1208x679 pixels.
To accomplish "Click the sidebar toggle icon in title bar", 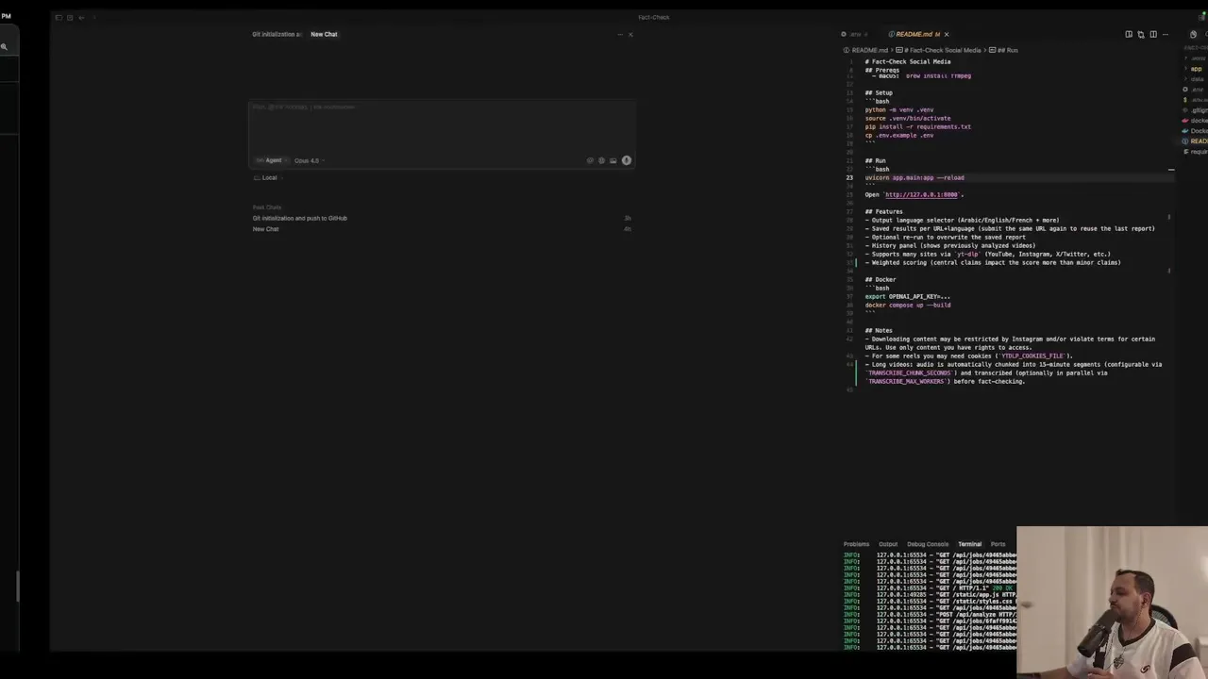I will [59, 17].
